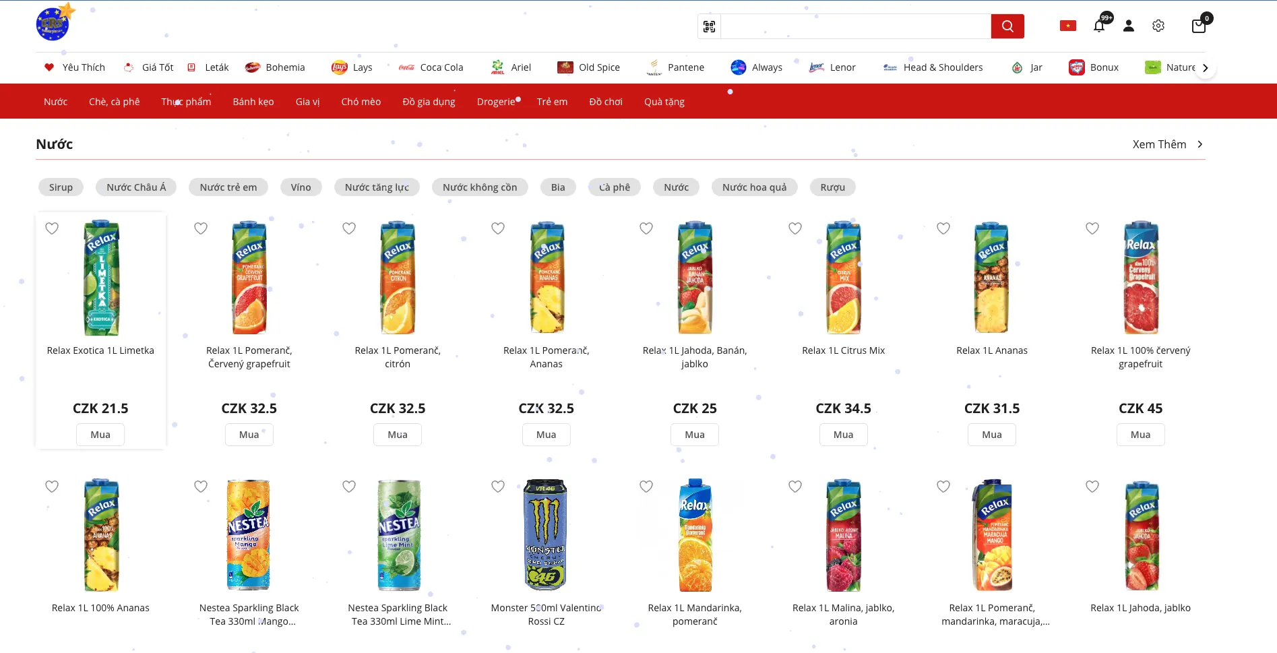Image resolution: width=1277 pixels, height=653 pixels.
Task: Click Mua under Relax 1L Ananas
Action: coord(991,435)
